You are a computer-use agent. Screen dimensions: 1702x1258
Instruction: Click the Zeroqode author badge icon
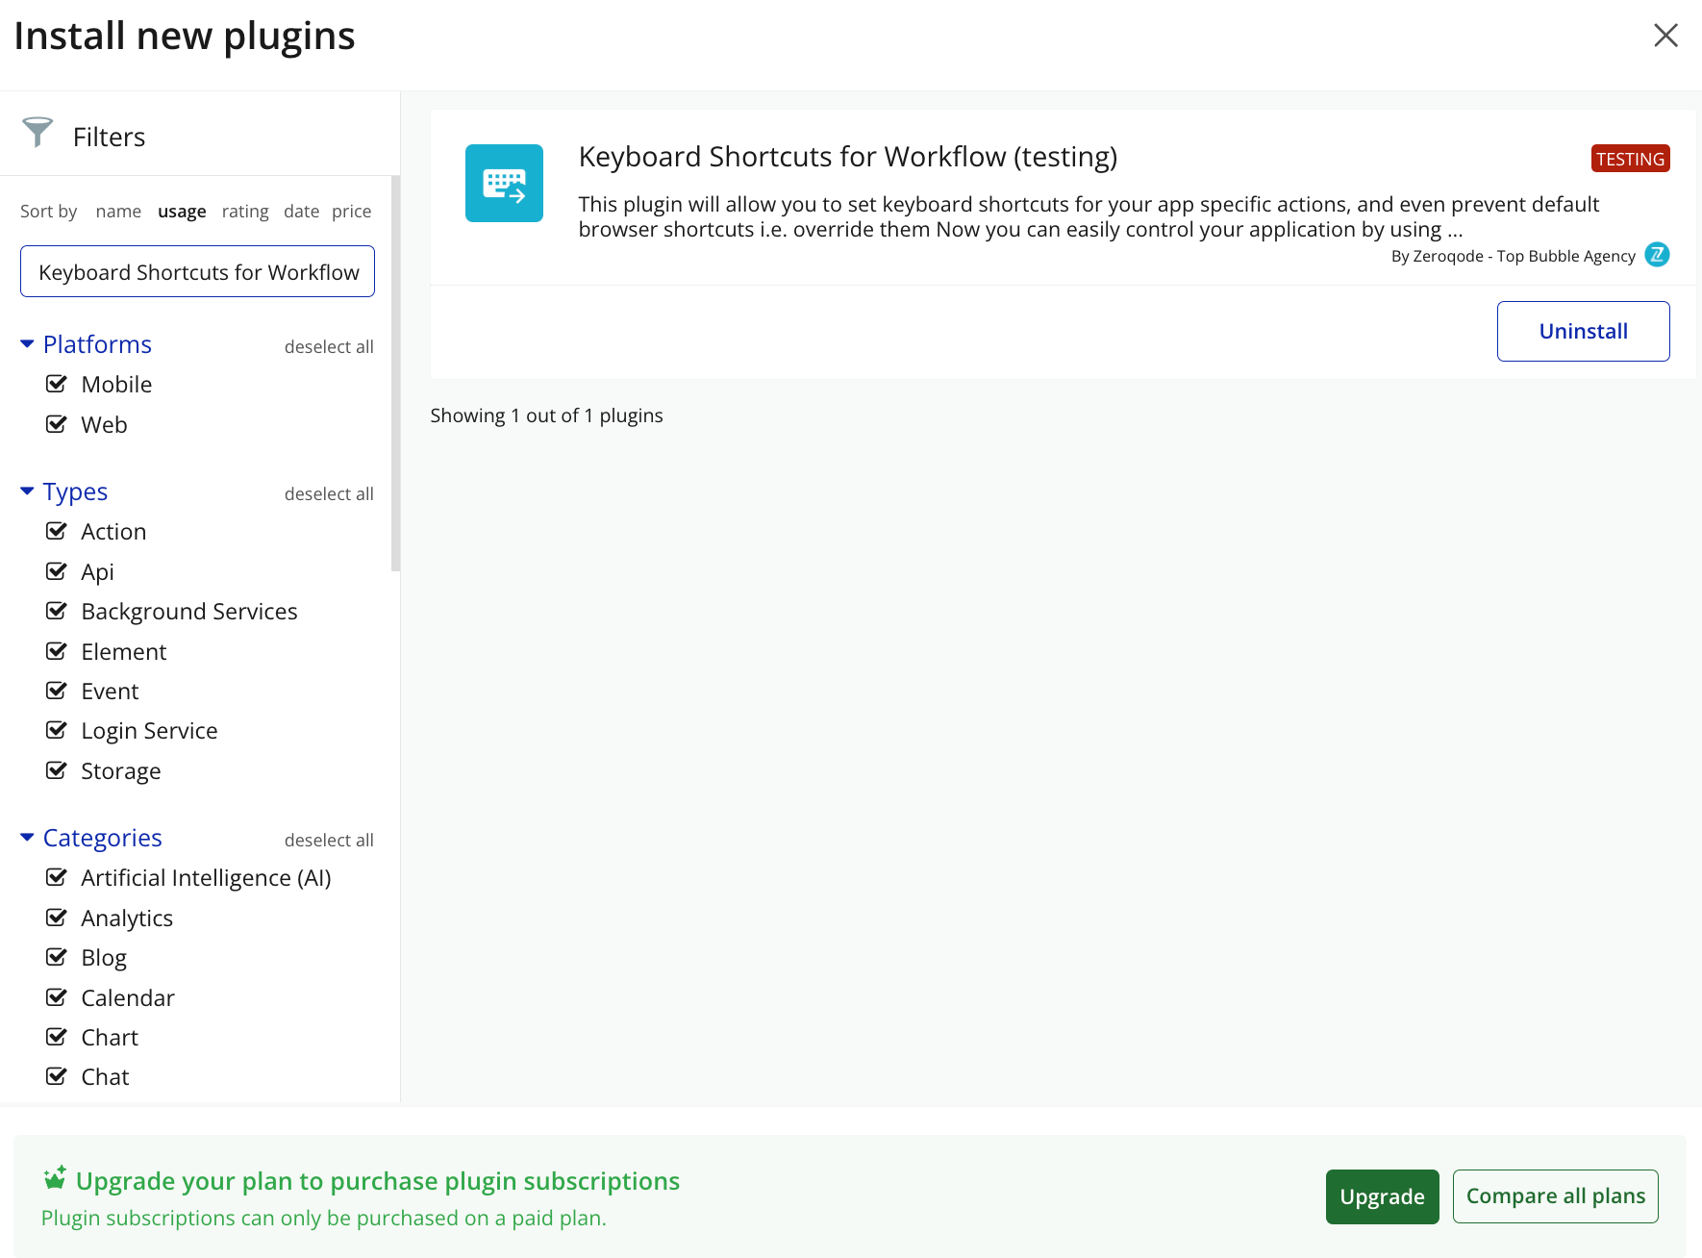coord(1657,255)
